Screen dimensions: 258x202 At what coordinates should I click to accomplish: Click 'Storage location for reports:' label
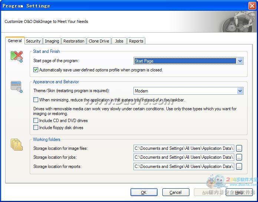pos(57,166)
